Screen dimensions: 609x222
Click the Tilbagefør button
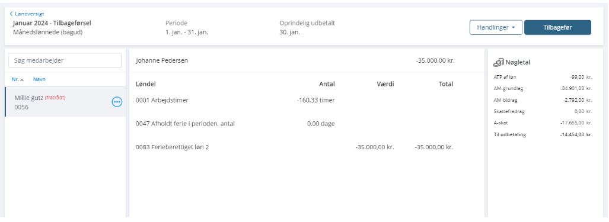(x=557, y=27)
